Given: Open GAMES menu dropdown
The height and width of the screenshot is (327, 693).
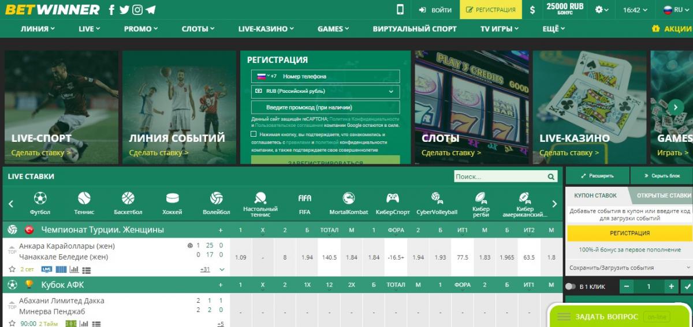Looking at the screenshot, I should tap(334, 29).
